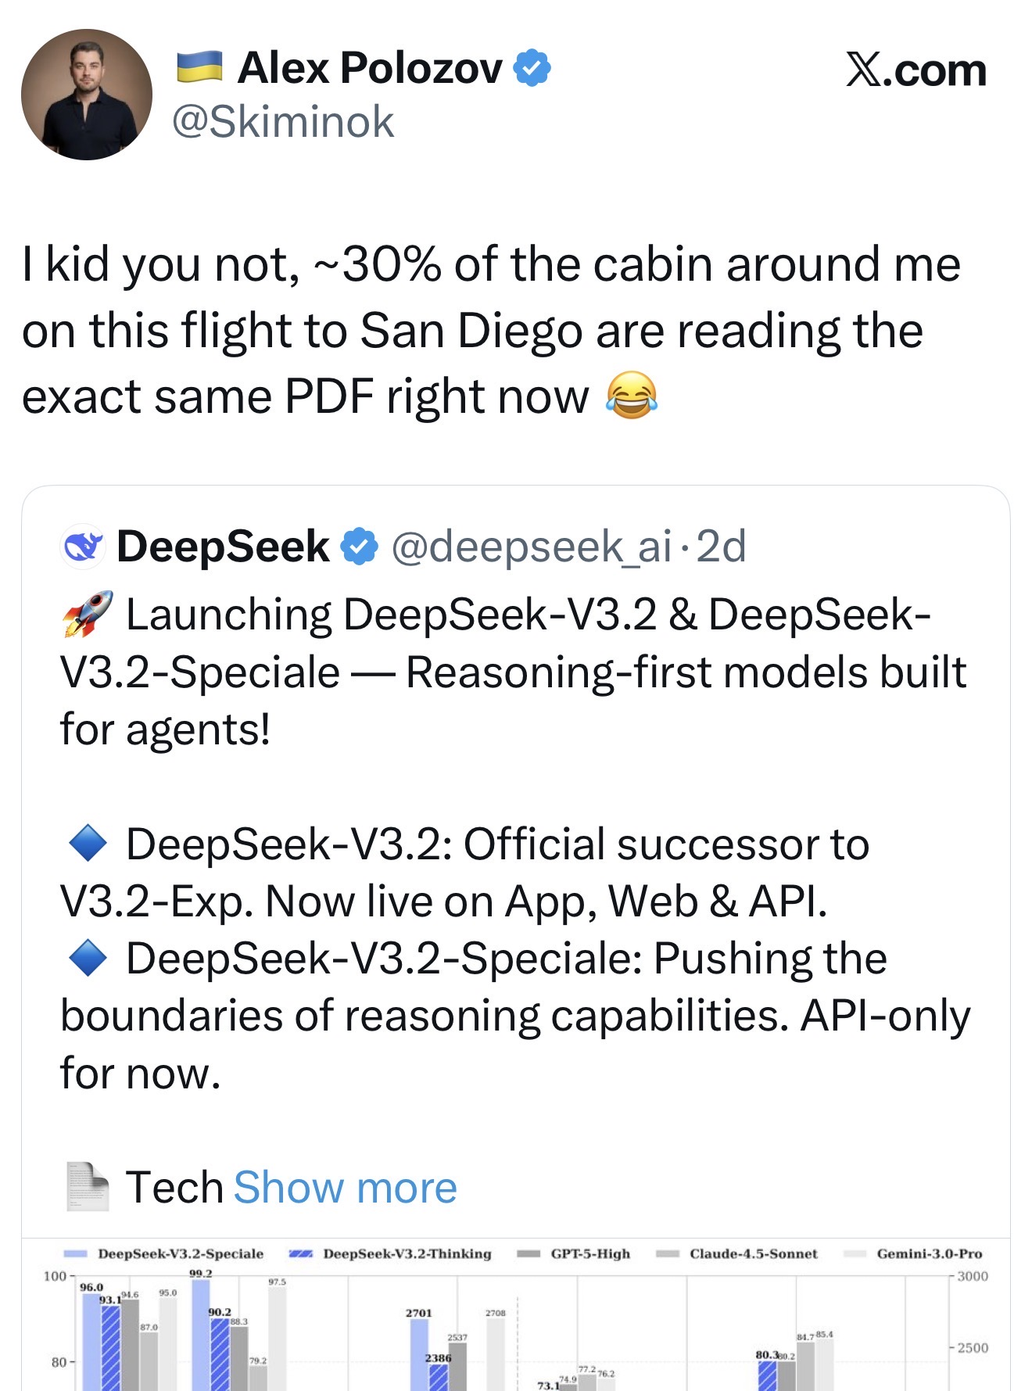
Task: Click Alex Polozov's blue verified badge
Action: (x=532, y=68)
